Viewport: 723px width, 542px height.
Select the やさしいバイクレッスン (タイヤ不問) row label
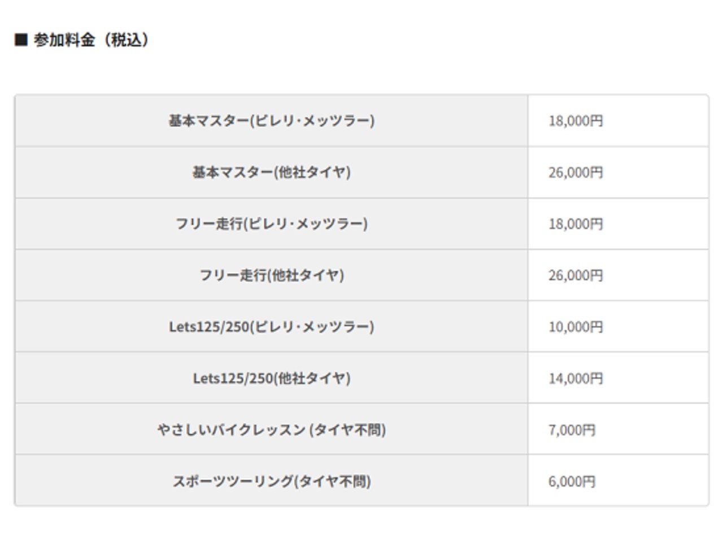(271, 430)
